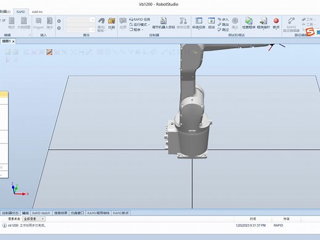
Task: Open Find/Replace binoculars tool
Action: [x=101, y=24]
